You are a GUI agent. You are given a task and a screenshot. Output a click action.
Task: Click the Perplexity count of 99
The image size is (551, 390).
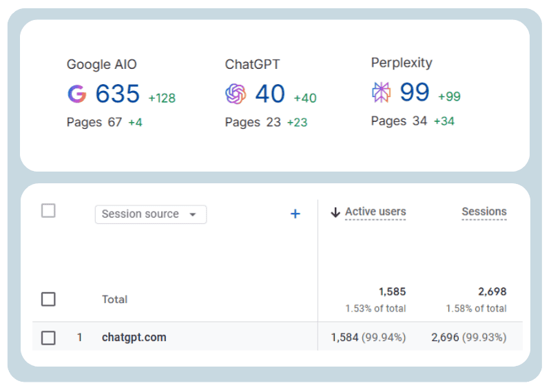(x=415, y=92)
